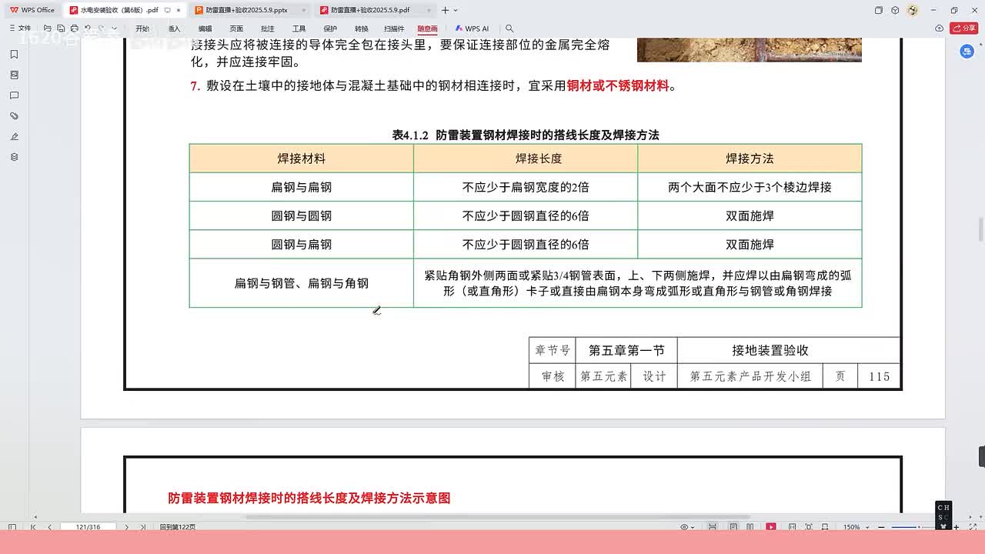
Task: Open the 扫描件 ribbon tab
Action: pyautogui.click(x=394, y=28)
